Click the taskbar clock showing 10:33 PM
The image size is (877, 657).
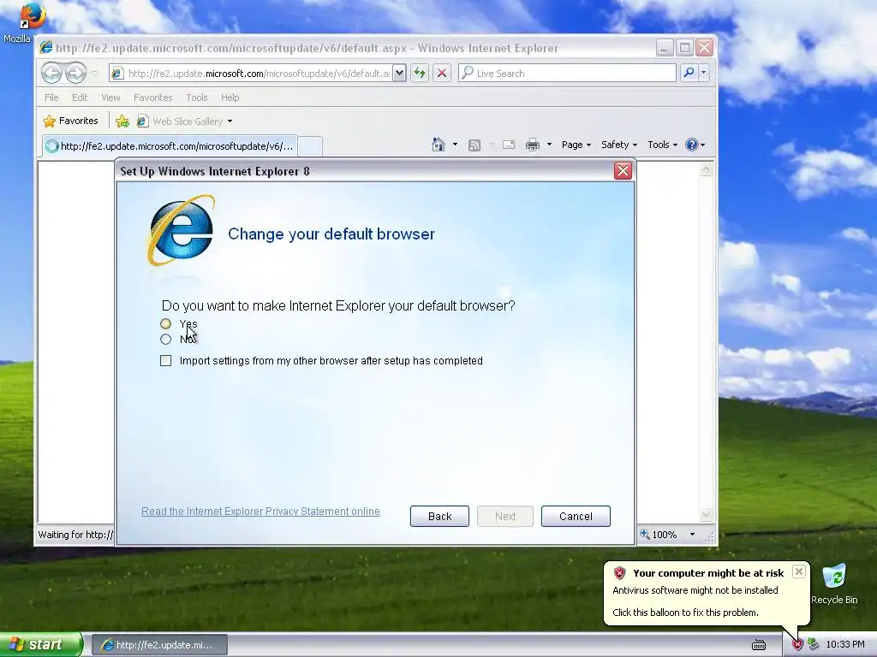(x=845, y=645)
